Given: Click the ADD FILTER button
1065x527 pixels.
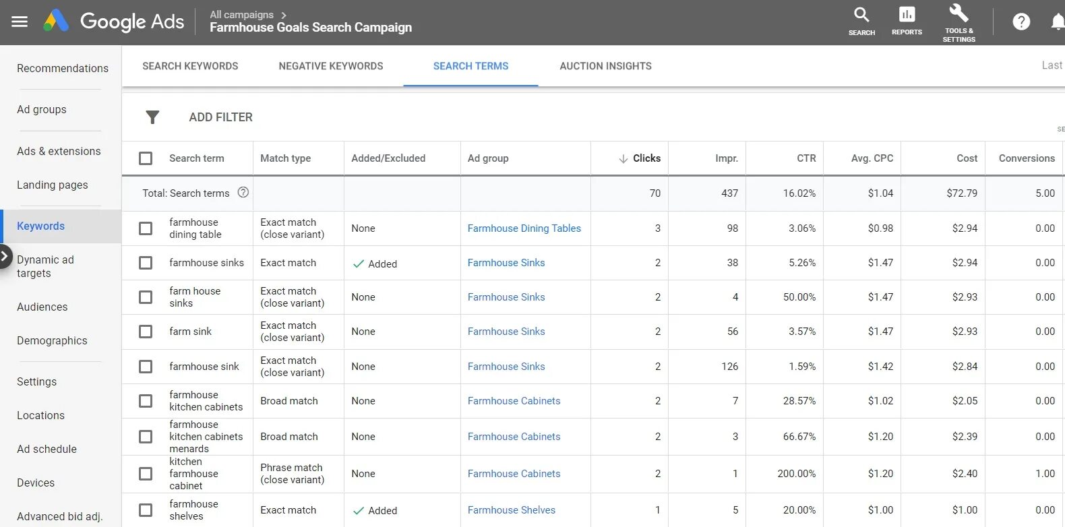Looking at the screenshot, I should tap(220, 117).
